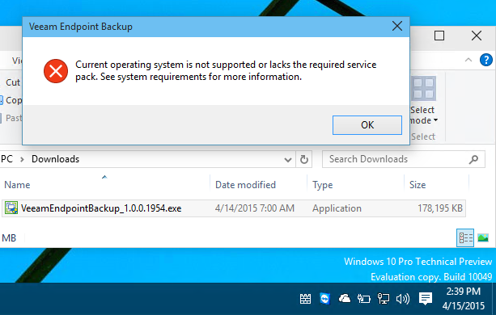Open OneDrive cloud icon in tray
The width and height of the screenshot is (496, 315).
[345, 298]
